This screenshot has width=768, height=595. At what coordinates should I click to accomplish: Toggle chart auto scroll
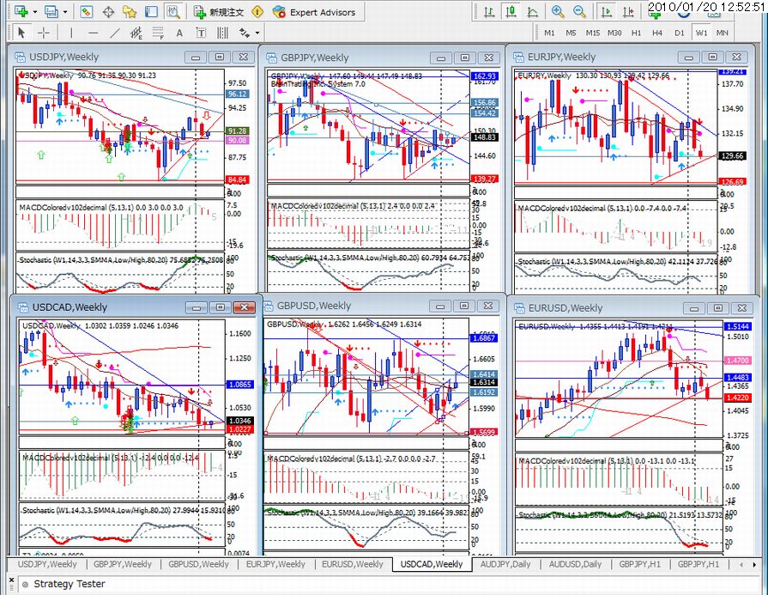click(607, 12)
